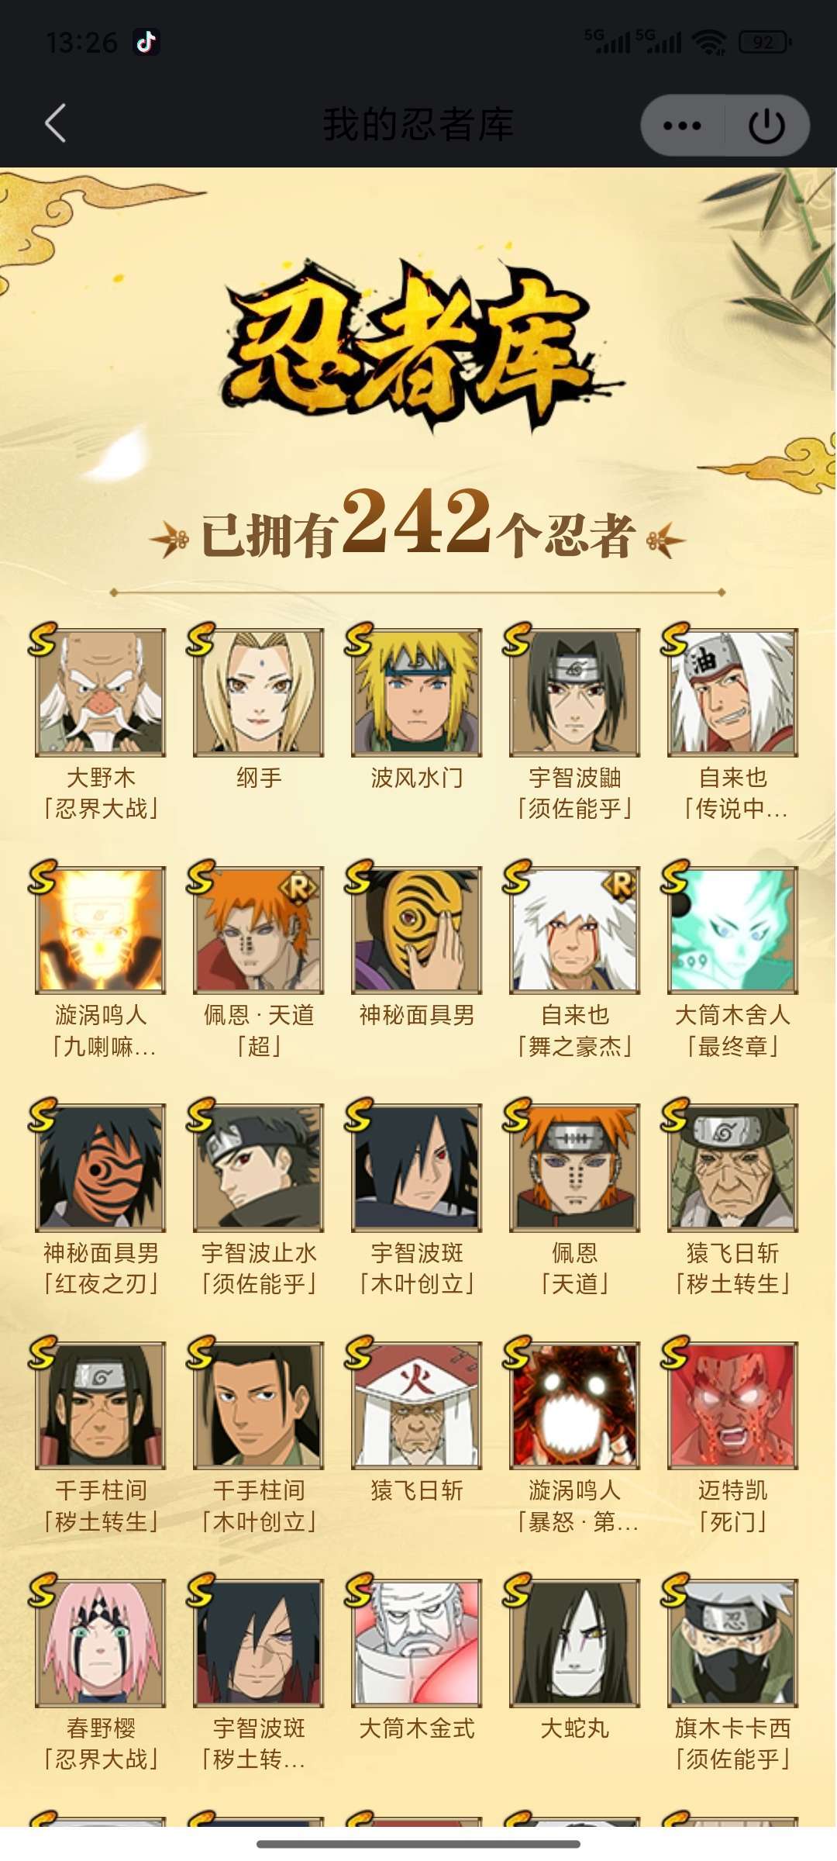Tap 迈特凯「死门」 red portrait

pyautogui.click(x=733, y=1405)
